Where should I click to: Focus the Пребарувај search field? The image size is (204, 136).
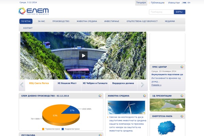pos(161,12)
